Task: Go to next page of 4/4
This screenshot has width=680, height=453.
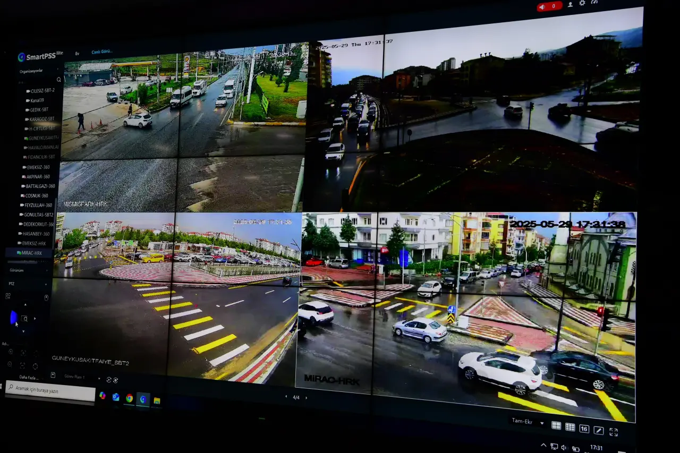Action: pos(306,397)
